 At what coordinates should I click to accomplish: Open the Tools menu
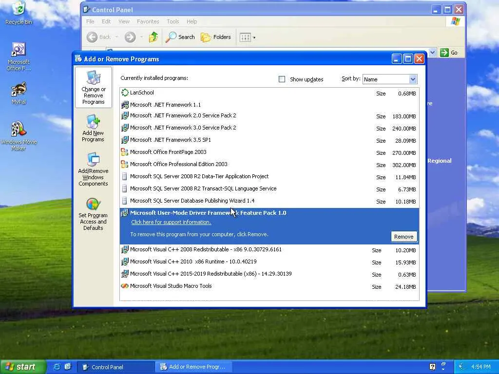173,21
